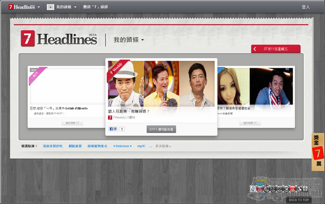The width and height of the screenshot is (325, 204).
Task: Click the large Headlines BETA wordmark
Action: 67,39
